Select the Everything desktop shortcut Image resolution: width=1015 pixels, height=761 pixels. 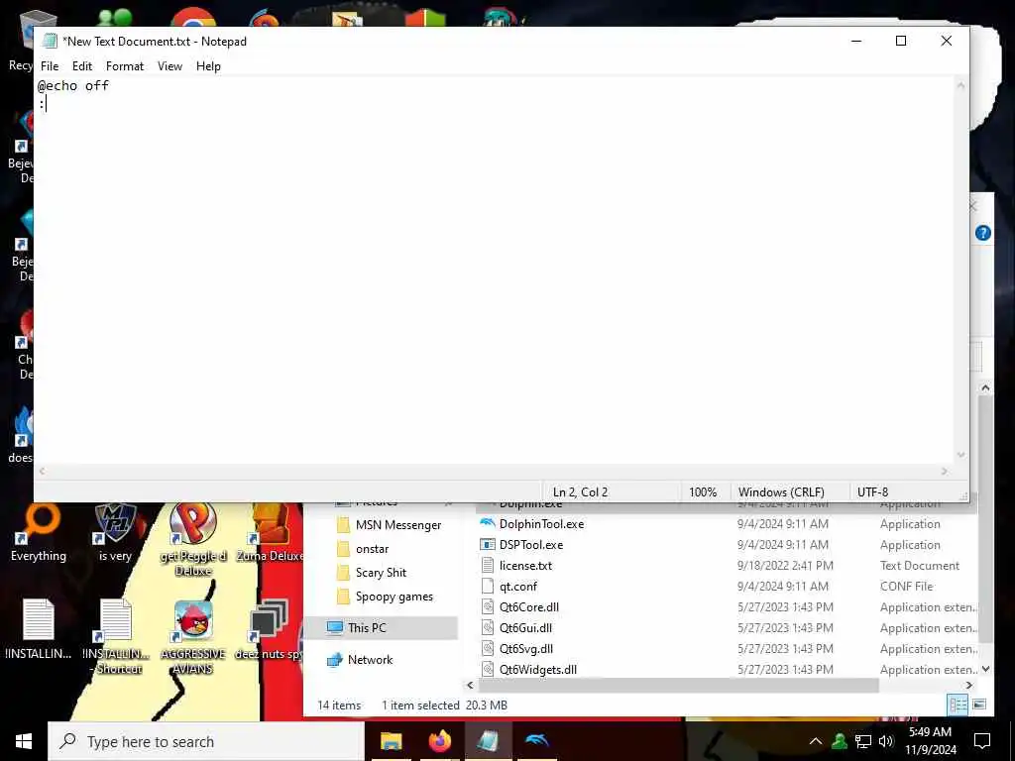point(39,533)
